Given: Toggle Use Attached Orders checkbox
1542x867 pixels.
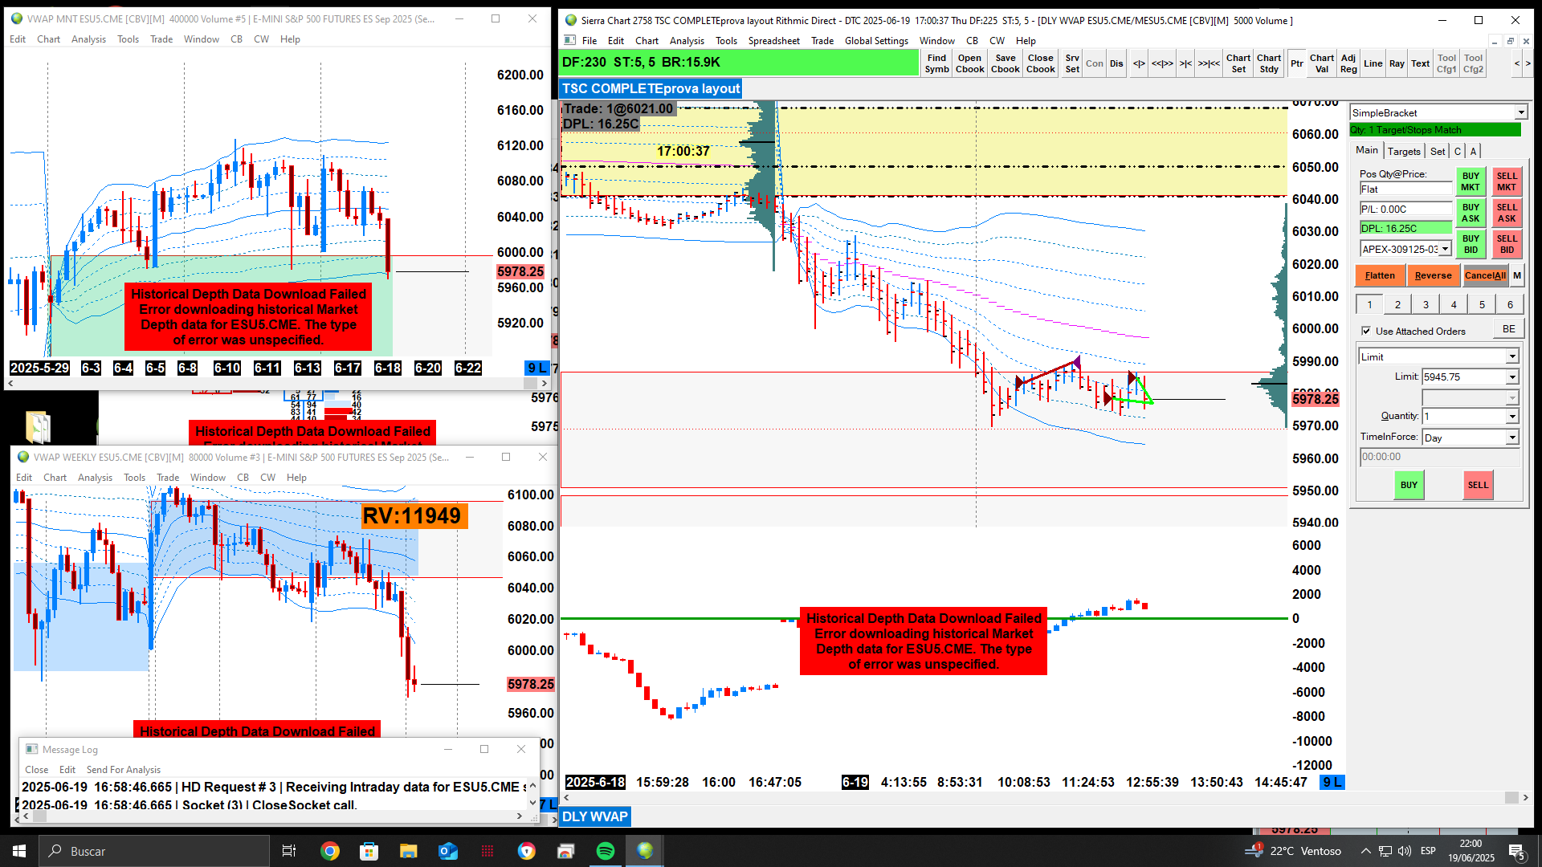Looking at the screenshot, I should coord(1366,331).
